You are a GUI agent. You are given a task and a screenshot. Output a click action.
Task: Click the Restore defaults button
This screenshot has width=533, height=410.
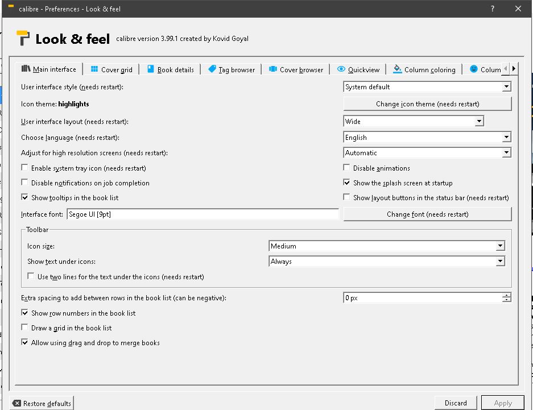(x=42, y=403)
